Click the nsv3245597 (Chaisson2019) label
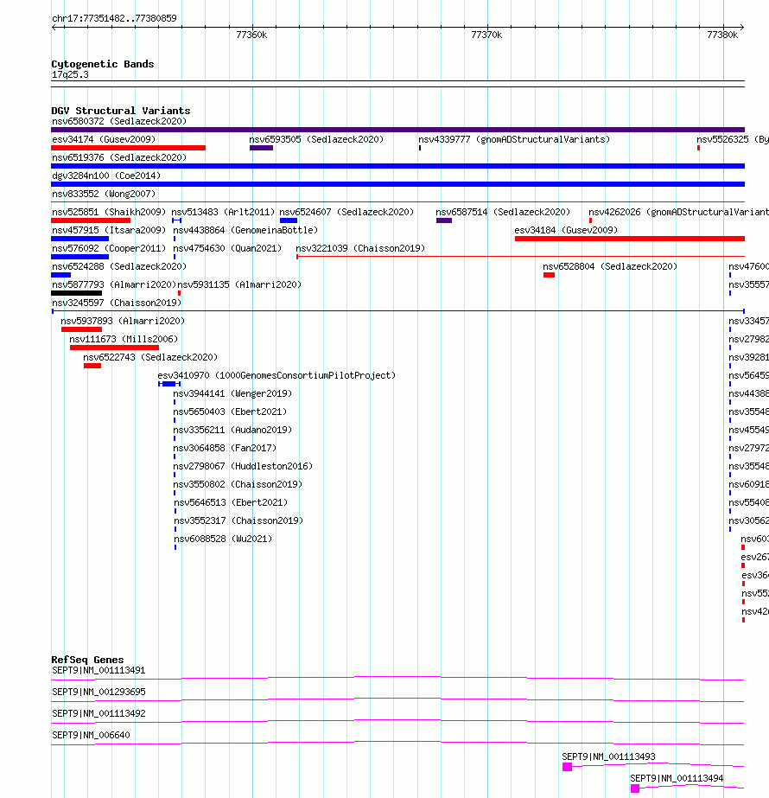769x798 pixels. 117,303
